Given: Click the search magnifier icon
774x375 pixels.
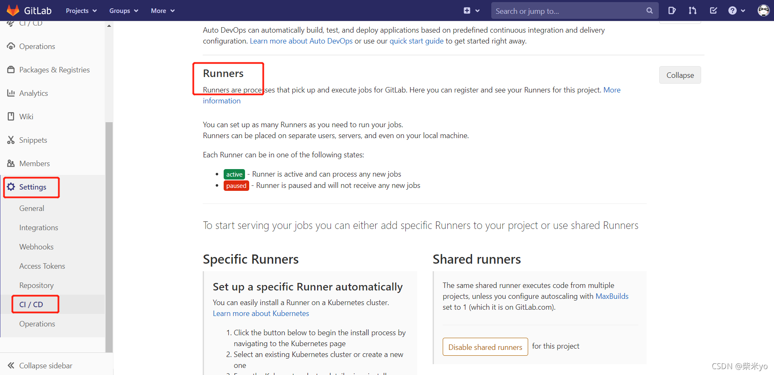Looking at the screenshot, I should point(650,10).
